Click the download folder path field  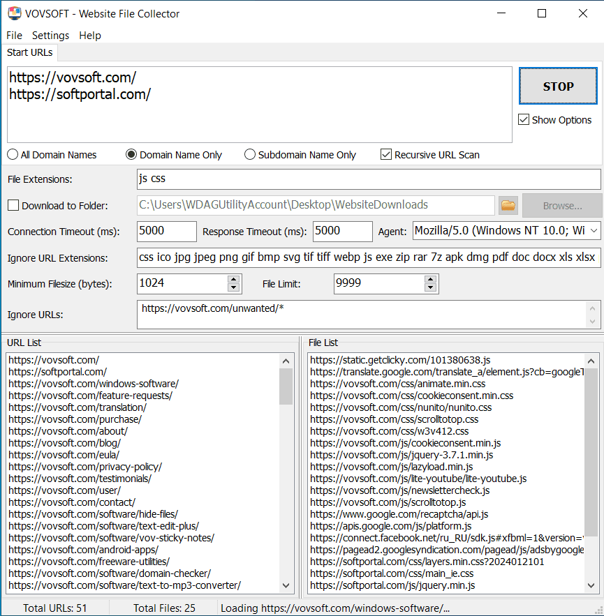point(316,206)
